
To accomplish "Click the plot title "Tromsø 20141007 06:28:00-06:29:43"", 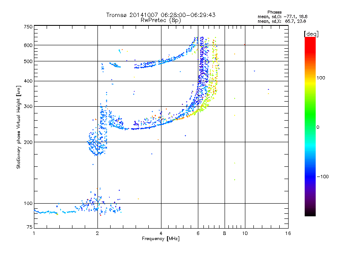I will pos(161,15).
